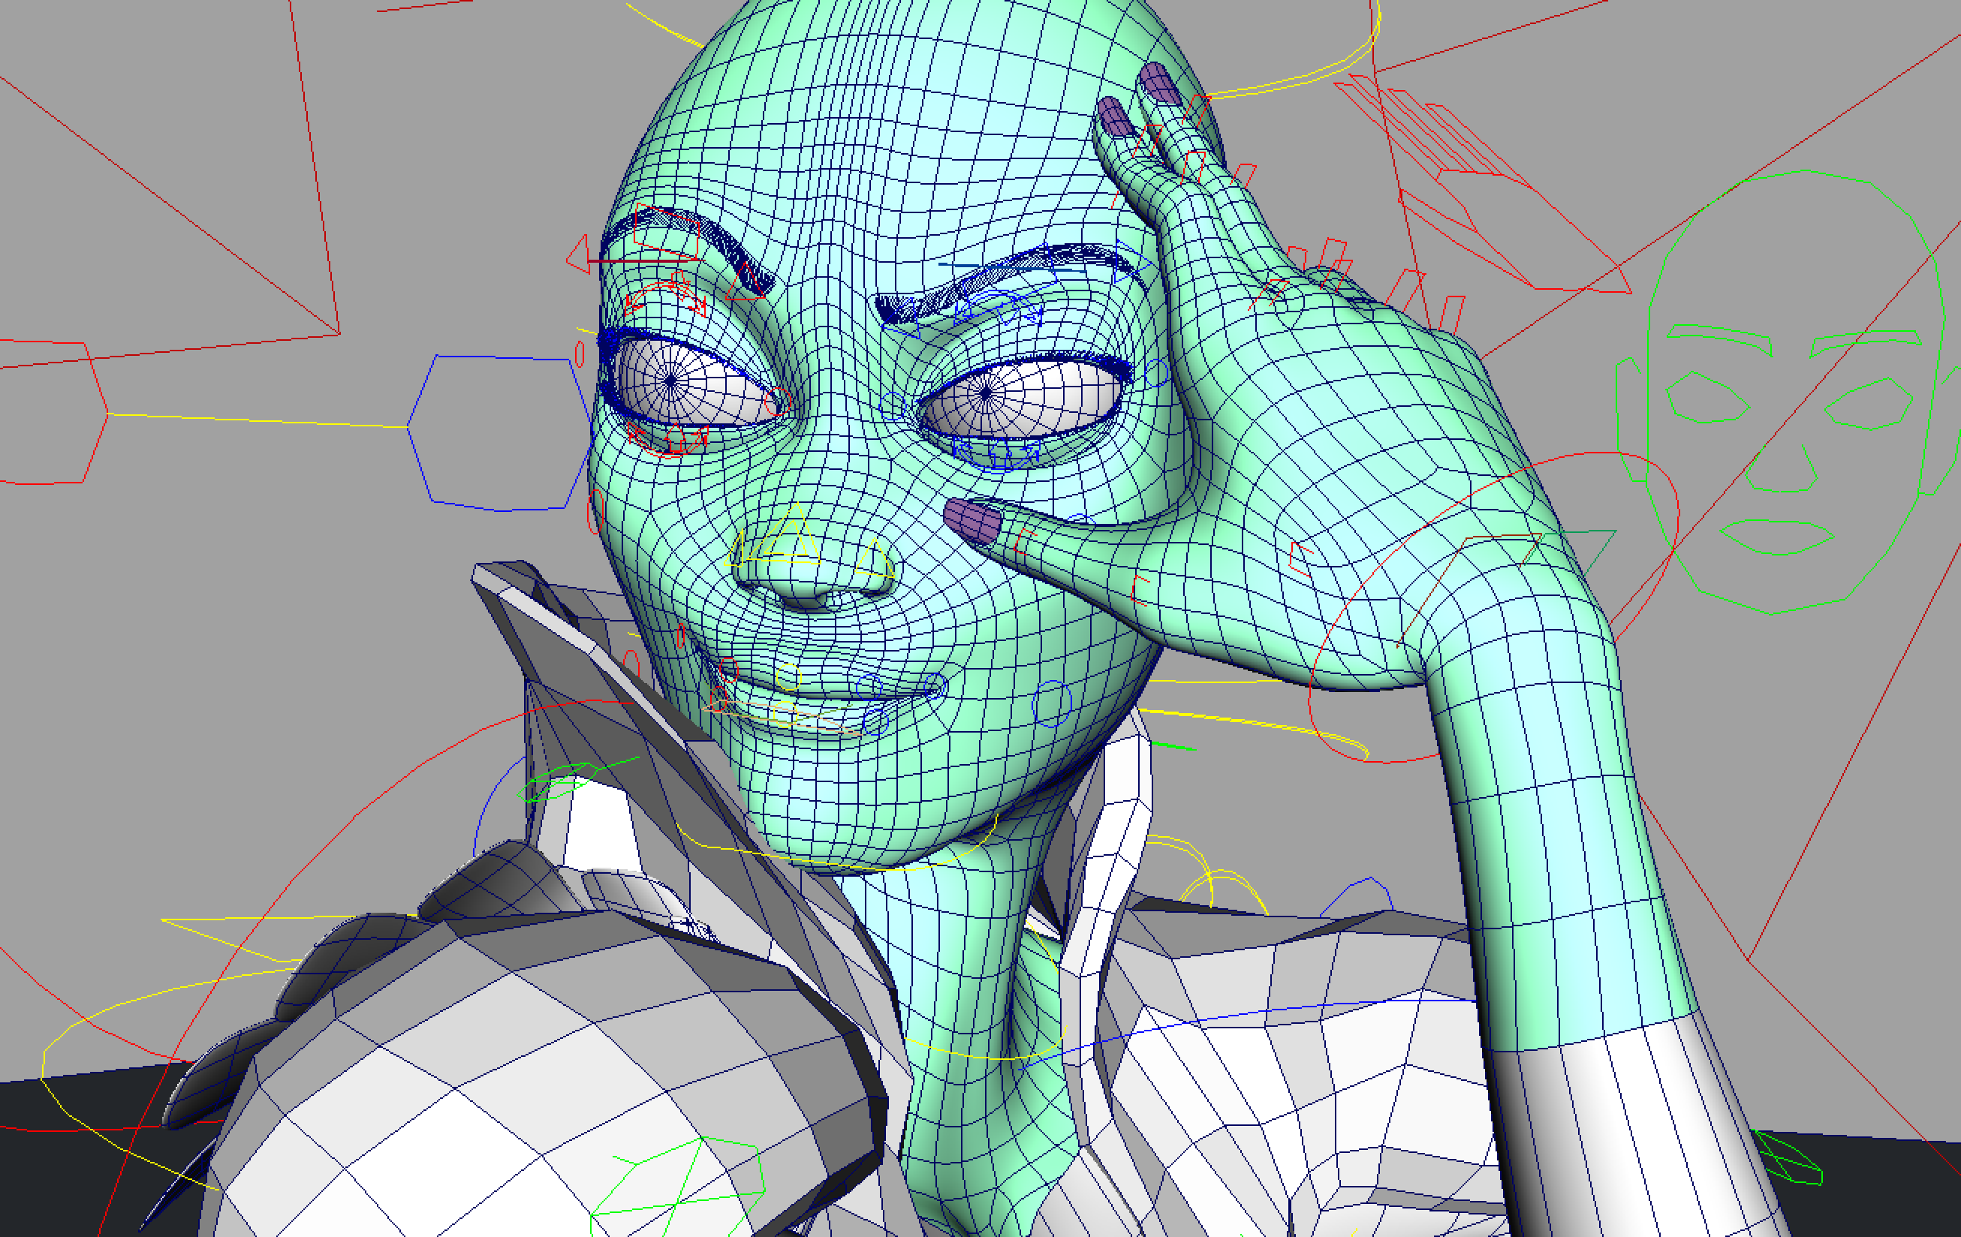Click the topmost purple fingernail above the head
This screenshot has width=1961, height=1237.
1160,83
